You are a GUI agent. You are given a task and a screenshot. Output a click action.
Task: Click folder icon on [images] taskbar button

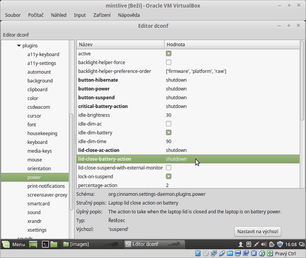[66, 244]
